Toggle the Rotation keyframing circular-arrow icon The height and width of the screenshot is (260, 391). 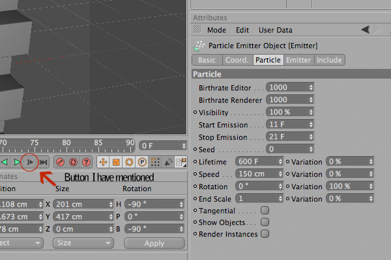click(129, 162)
